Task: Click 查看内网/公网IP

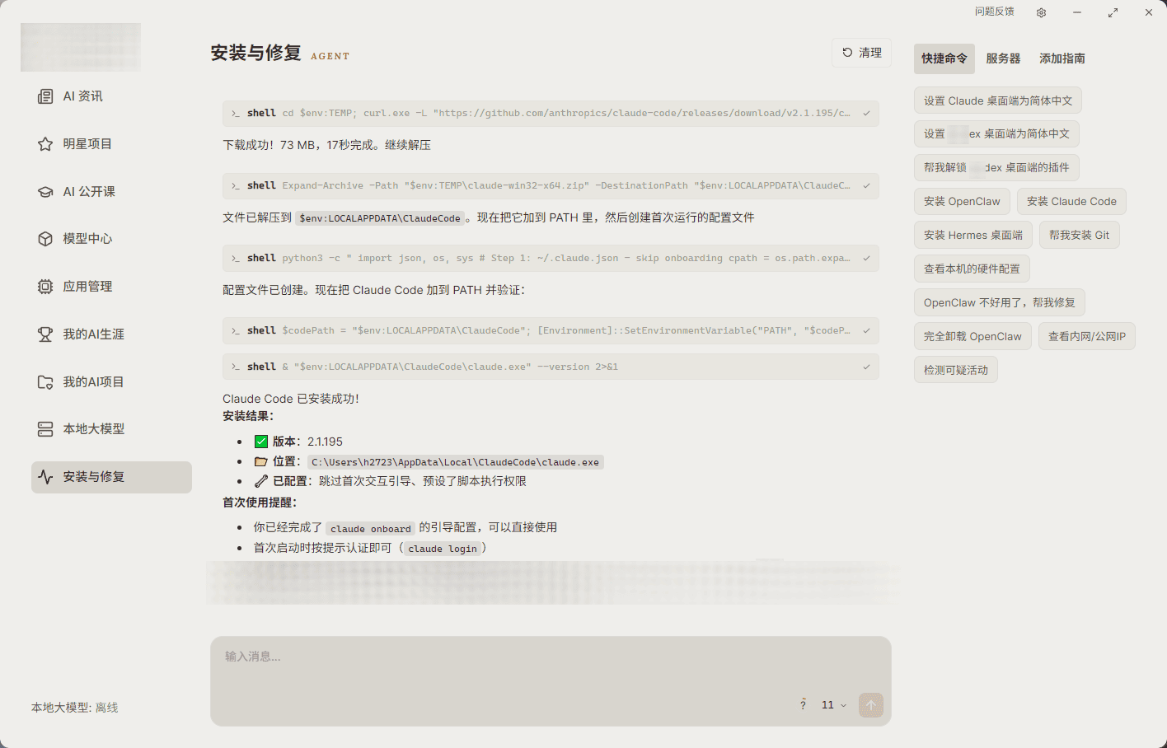Action: [x=1087, y=336]
